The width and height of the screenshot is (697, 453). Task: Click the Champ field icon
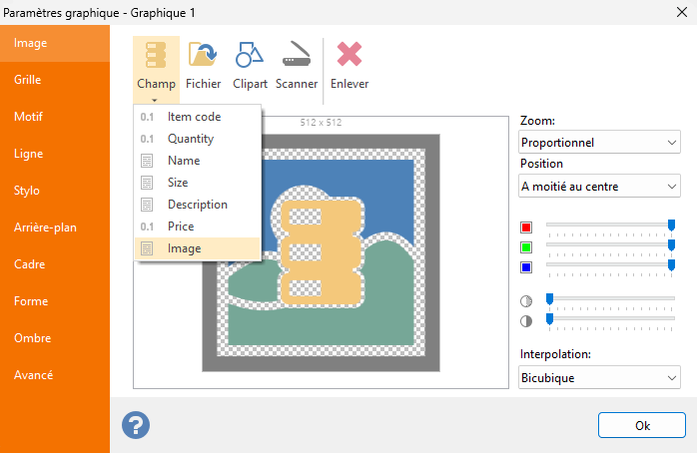click(x=156, y=55)
